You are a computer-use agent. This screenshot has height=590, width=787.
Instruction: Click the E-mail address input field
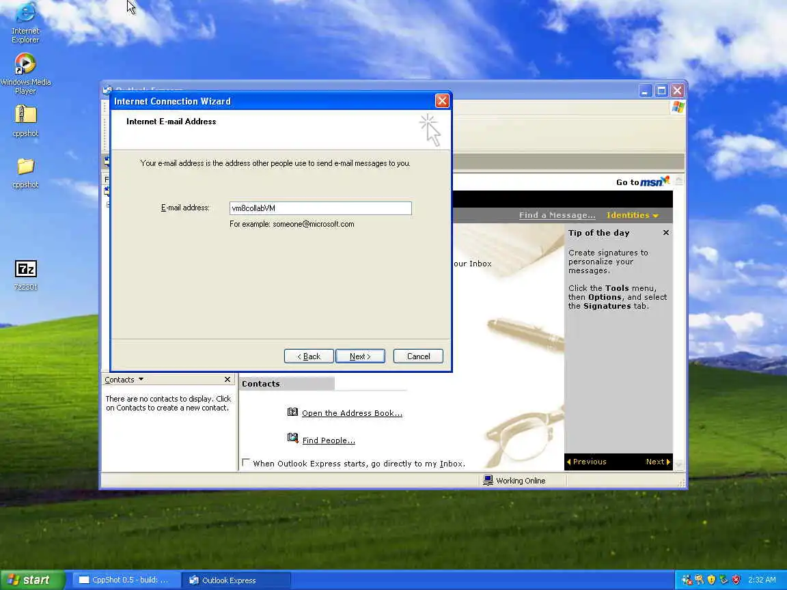coord(320,208)
